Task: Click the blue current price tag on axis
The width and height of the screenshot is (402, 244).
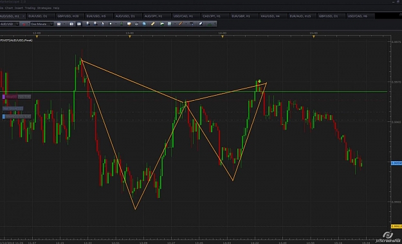Action: coord(396,163)
